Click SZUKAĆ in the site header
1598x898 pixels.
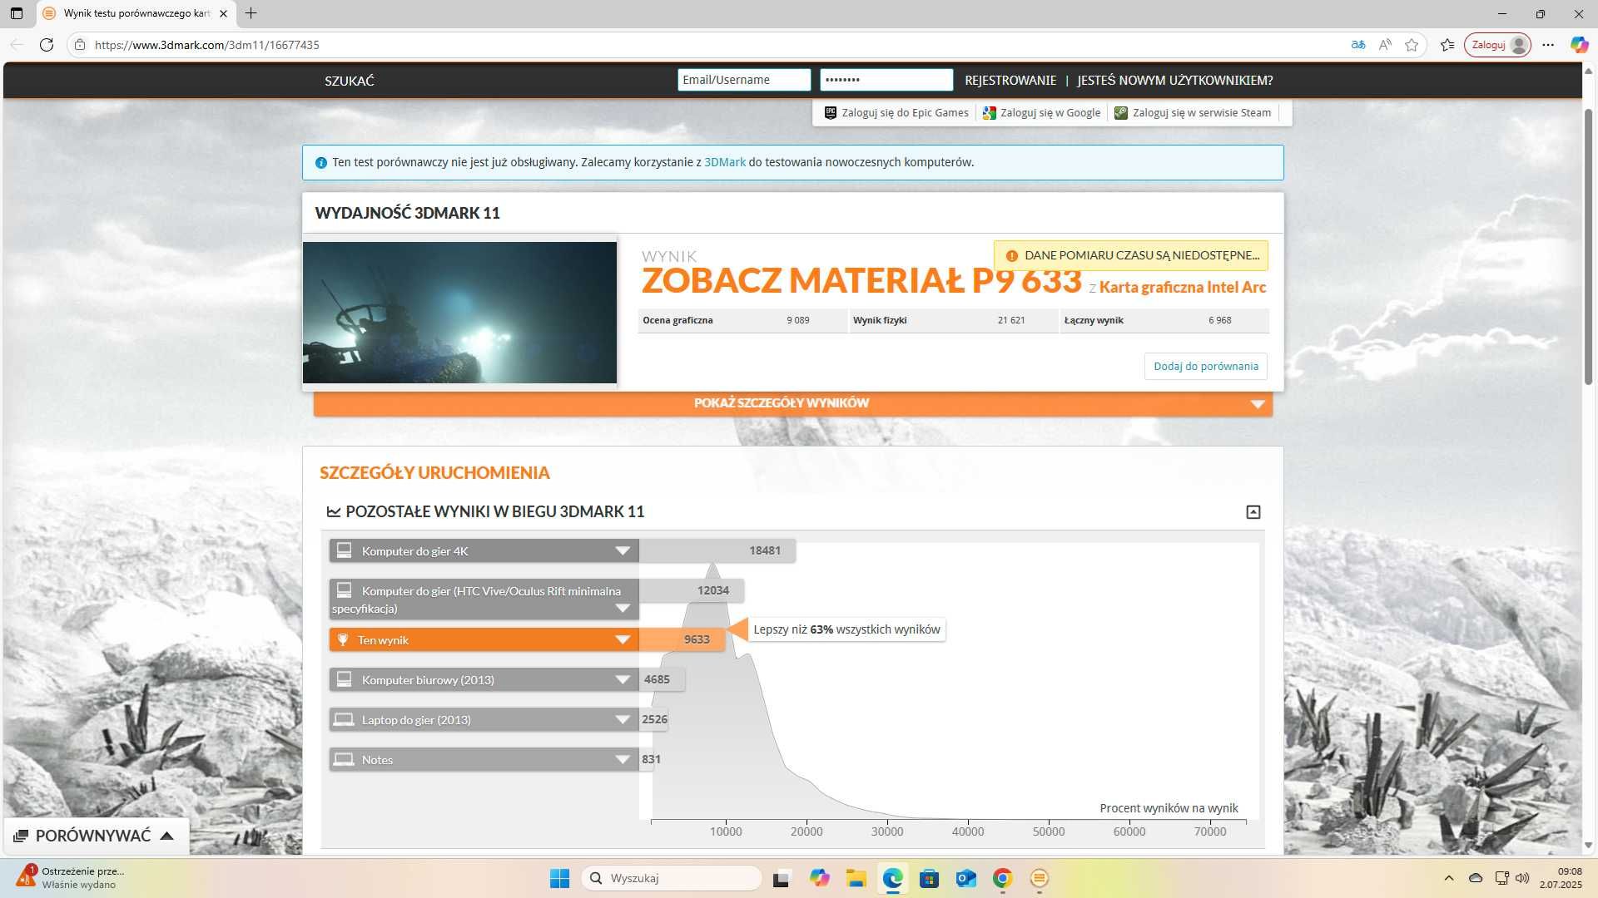tap(350, 81)
